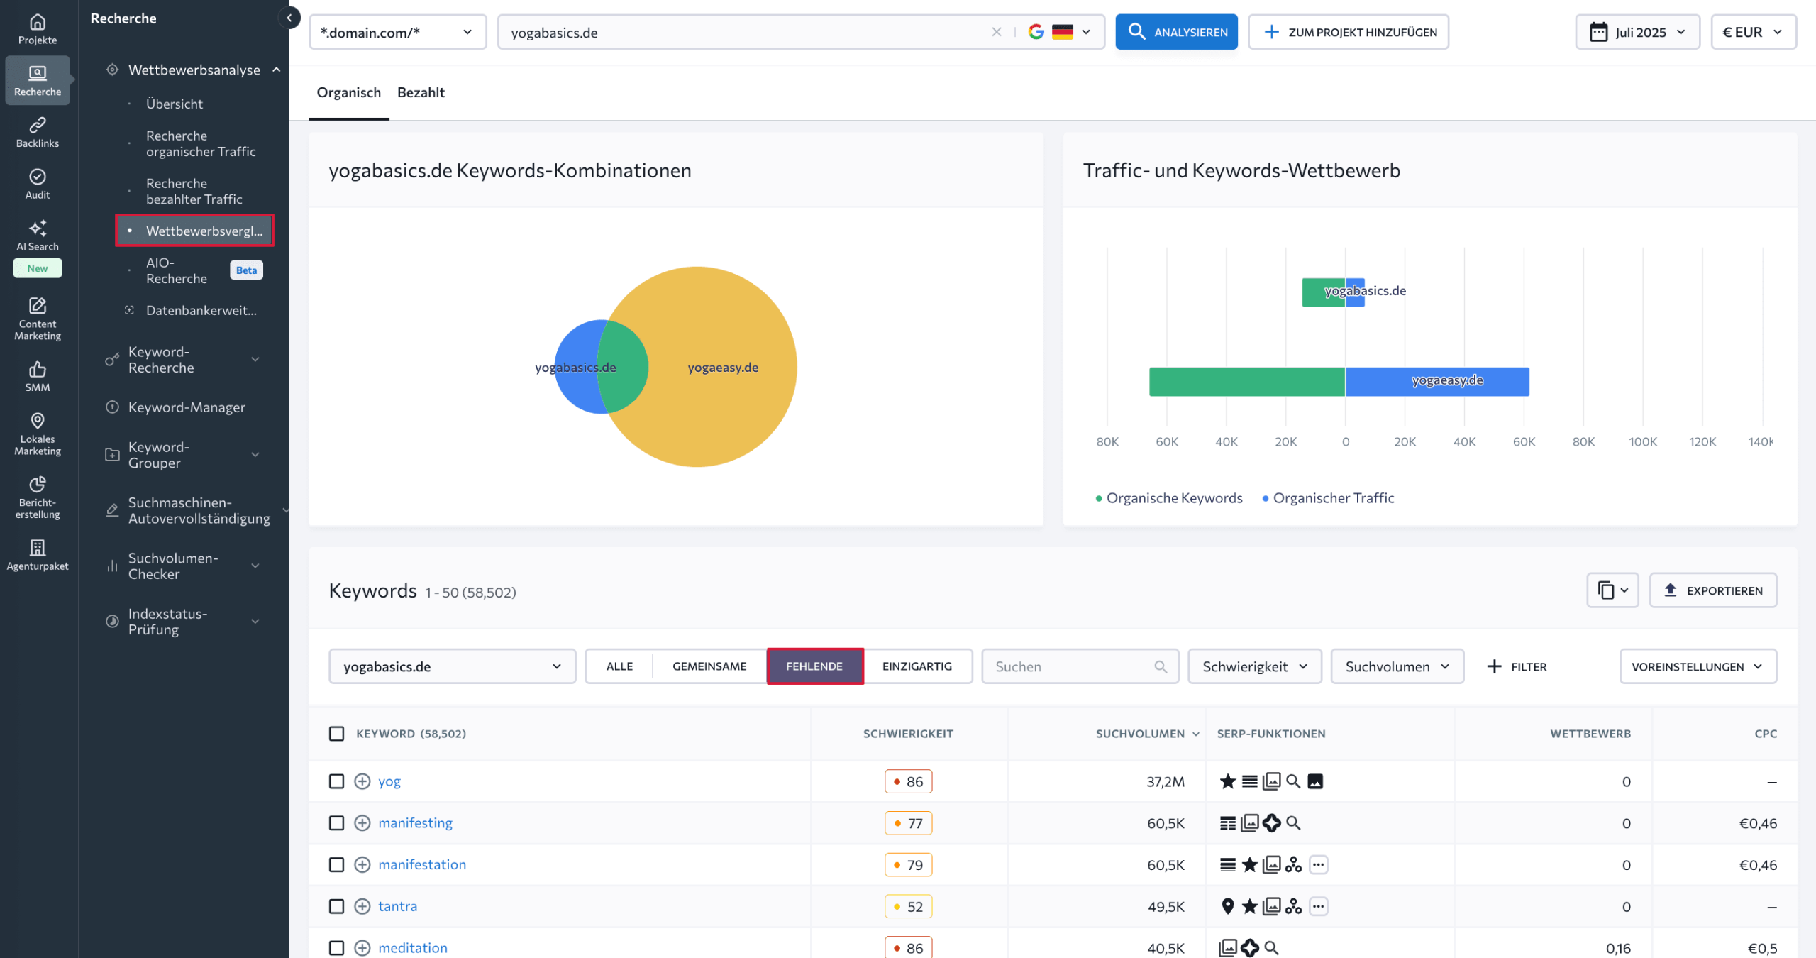Collapse the Recherche side panel
This screenshot has width=1816, height=958.
tap(289, 18)
